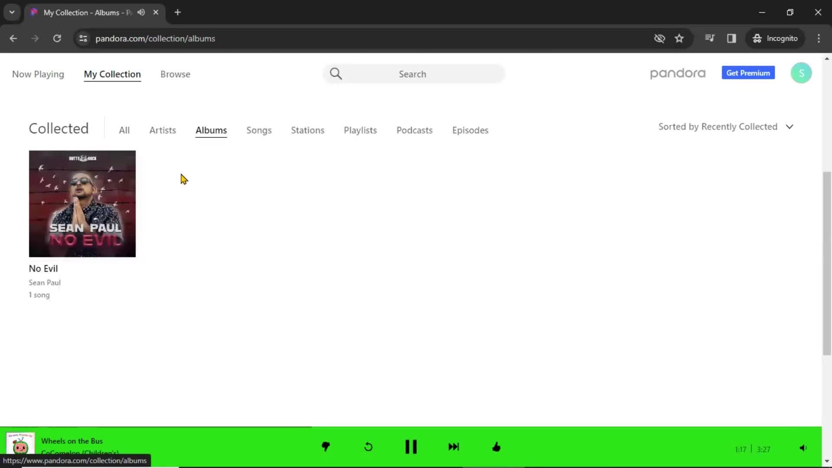Click the No Evil album thumbnail
832x468 pixels.
coord(82,203)
